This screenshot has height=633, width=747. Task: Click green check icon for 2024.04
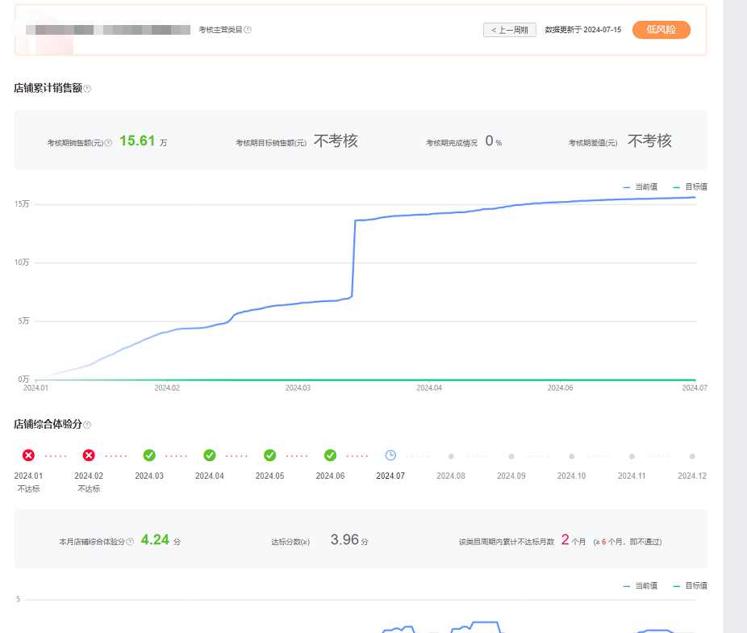point(210,455)
